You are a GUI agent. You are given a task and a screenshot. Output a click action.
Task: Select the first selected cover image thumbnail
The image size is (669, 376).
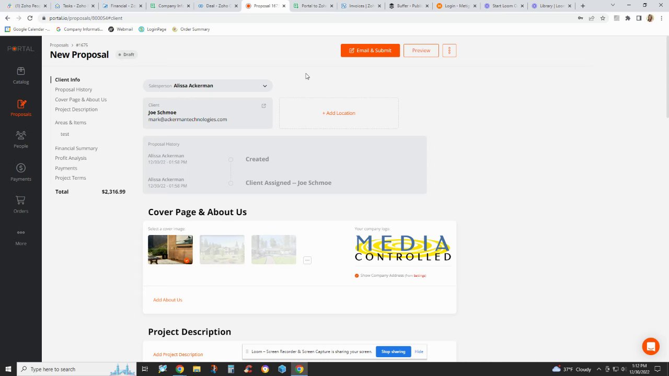pos(170,250)
